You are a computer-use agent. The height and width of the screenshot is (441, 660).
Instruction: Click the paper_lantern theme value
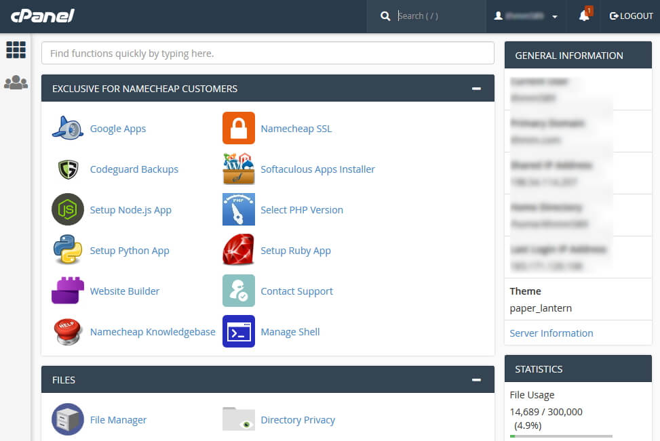click(541, 308)
